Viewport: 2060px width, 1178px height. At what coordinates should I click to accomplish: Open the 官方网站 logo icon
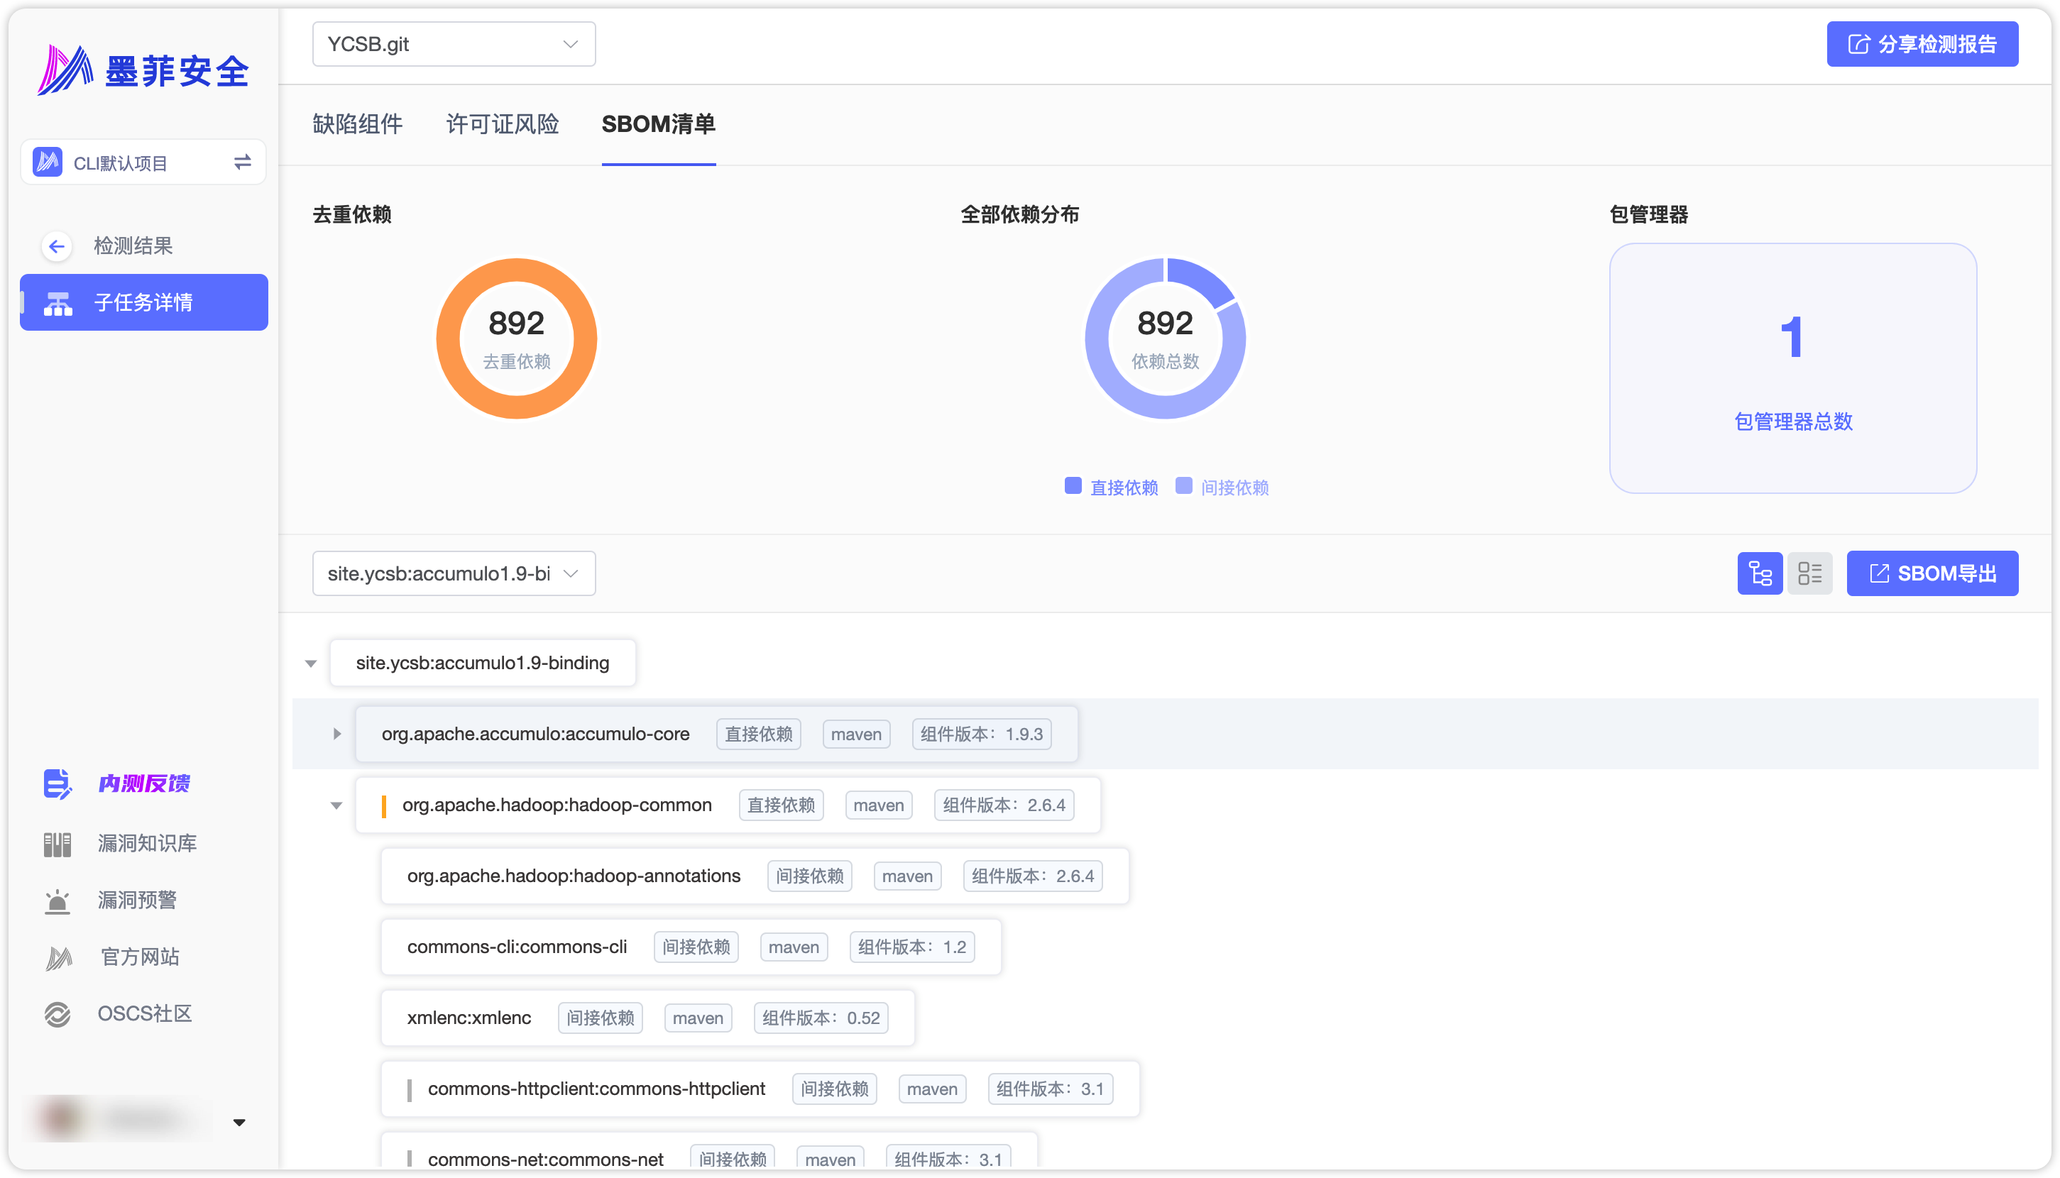tap(57, 958)
